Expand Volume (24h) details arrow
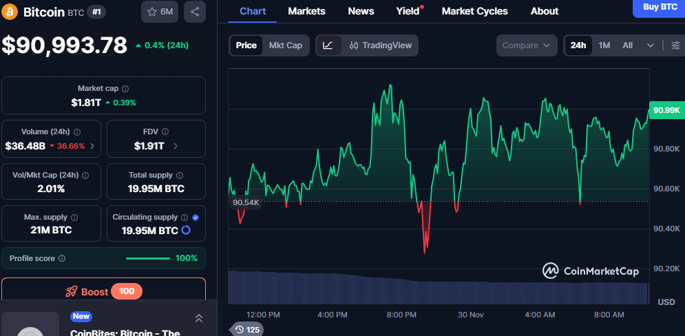 point(92,146)
